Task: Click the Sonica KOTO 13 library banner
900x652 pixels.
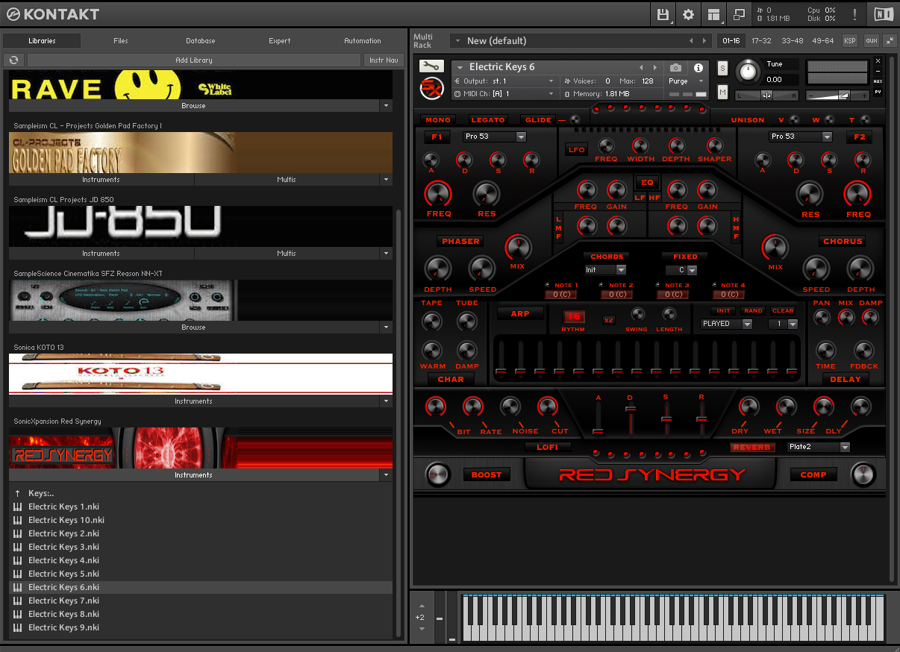Action: pyautogui.click(x=201, y=374)
